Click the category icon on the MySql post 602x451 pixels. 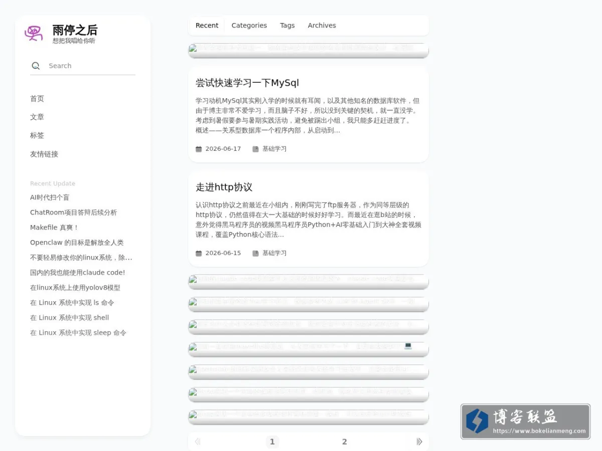(255, 149)
